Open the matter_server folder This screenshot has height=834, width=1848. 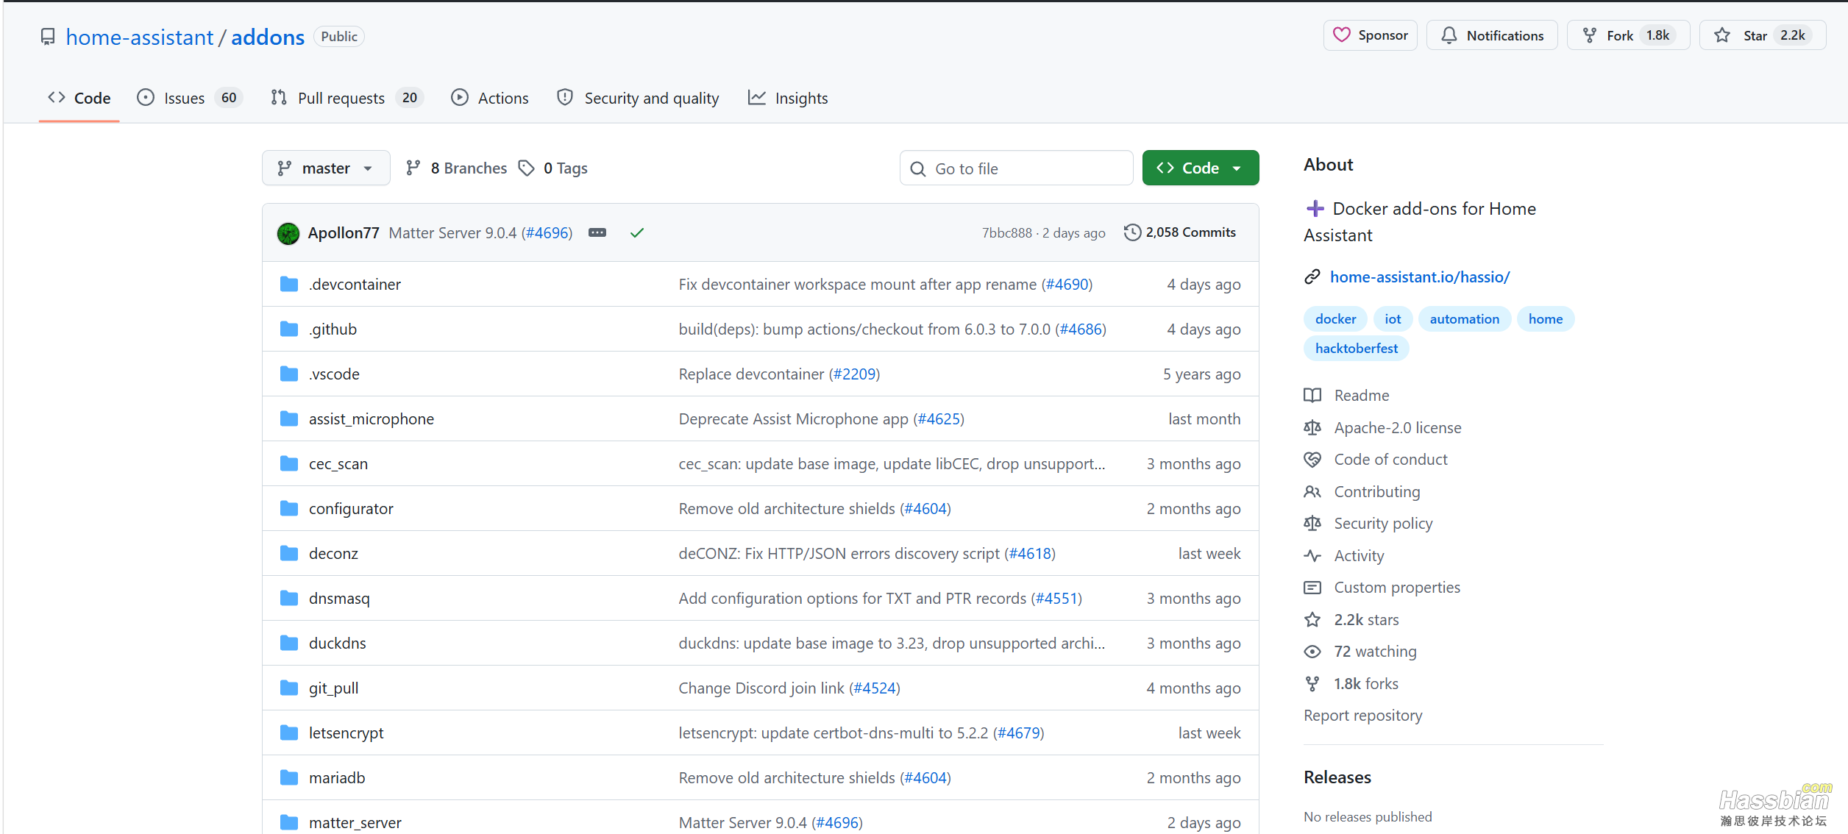pos(355,822)
